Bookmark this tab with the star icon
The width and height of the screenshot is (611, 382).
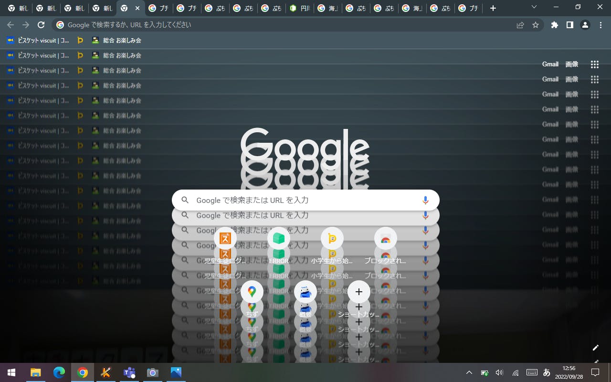(x=536, y=25)
